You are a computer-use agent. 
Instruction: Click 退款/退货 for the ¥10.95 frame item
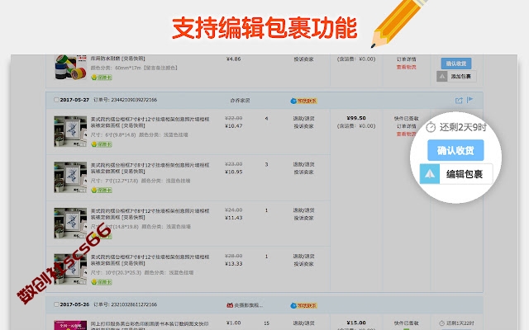[x=303, y=164]
